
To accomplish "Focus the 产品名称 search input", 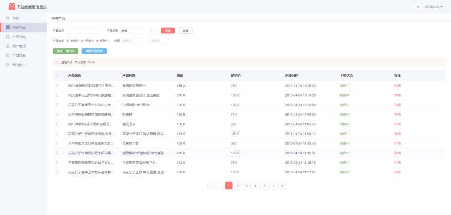I will point(84,31).
